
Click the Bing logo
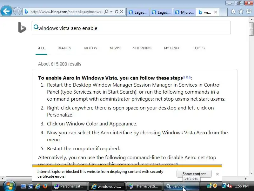[x=22, y=27]
